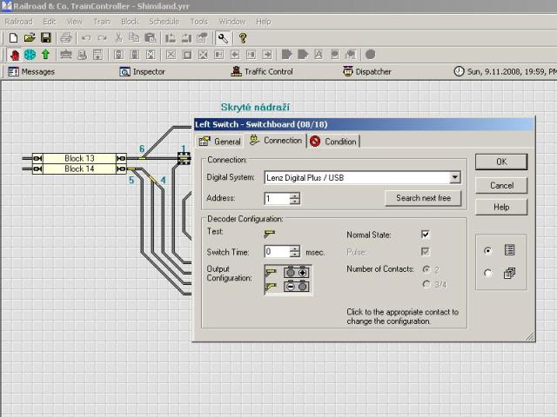557x417 pixels.
Task: Open a layout file with the folder icon
Action: [30, 38]
